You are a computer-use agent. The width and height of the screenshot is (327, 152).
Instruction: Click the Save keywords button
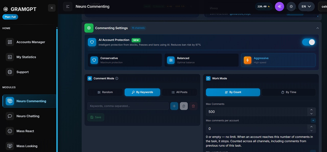click(96, 117)
